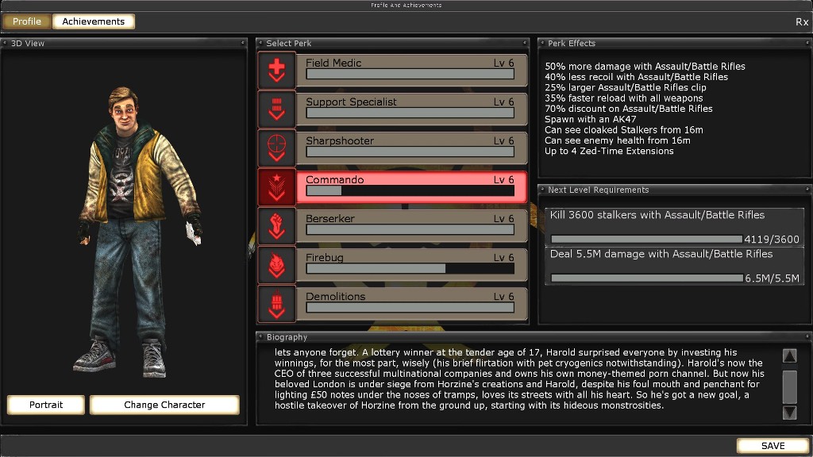The width and height of the screenshot is (813, 457).
Task: Click the biography scrollbar thumb
Action: click(x=789, y=386)
